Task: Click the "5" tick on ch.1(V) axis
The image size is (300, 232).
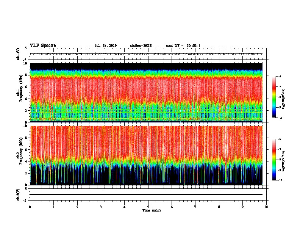Action: (x=26, y=48)
